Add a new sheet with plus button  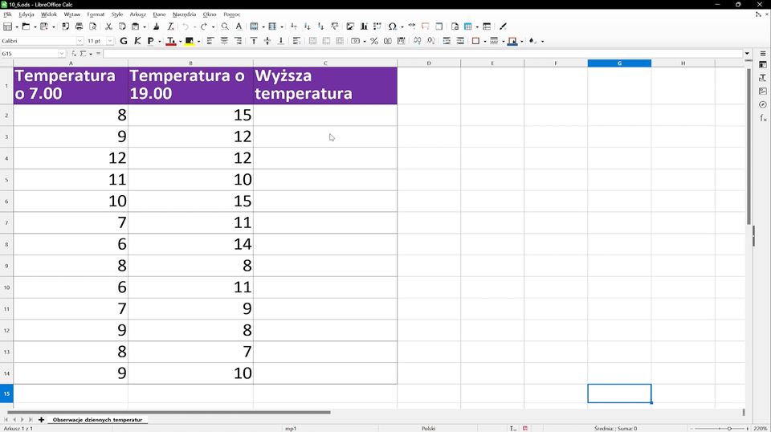[x=41, y=420]
